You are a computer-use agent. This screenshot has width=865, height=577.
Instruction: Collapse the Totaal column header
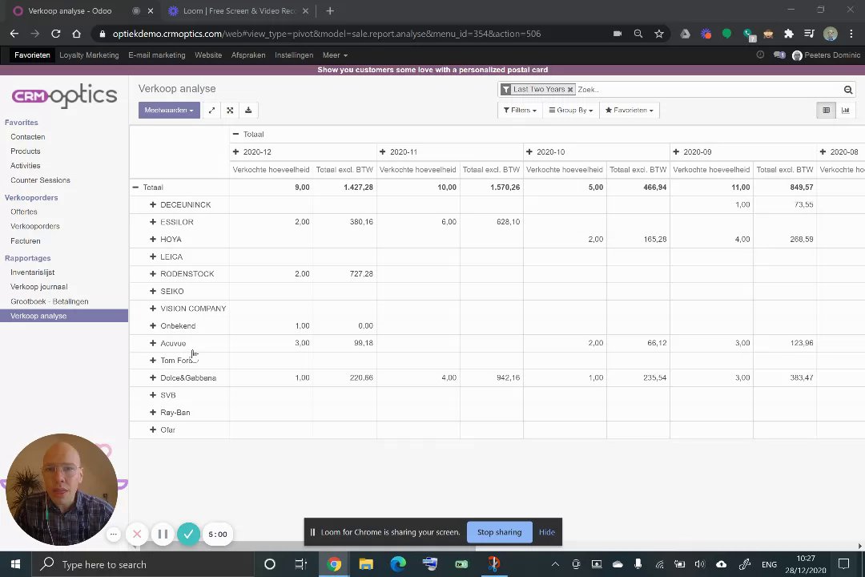pos(235,134)
